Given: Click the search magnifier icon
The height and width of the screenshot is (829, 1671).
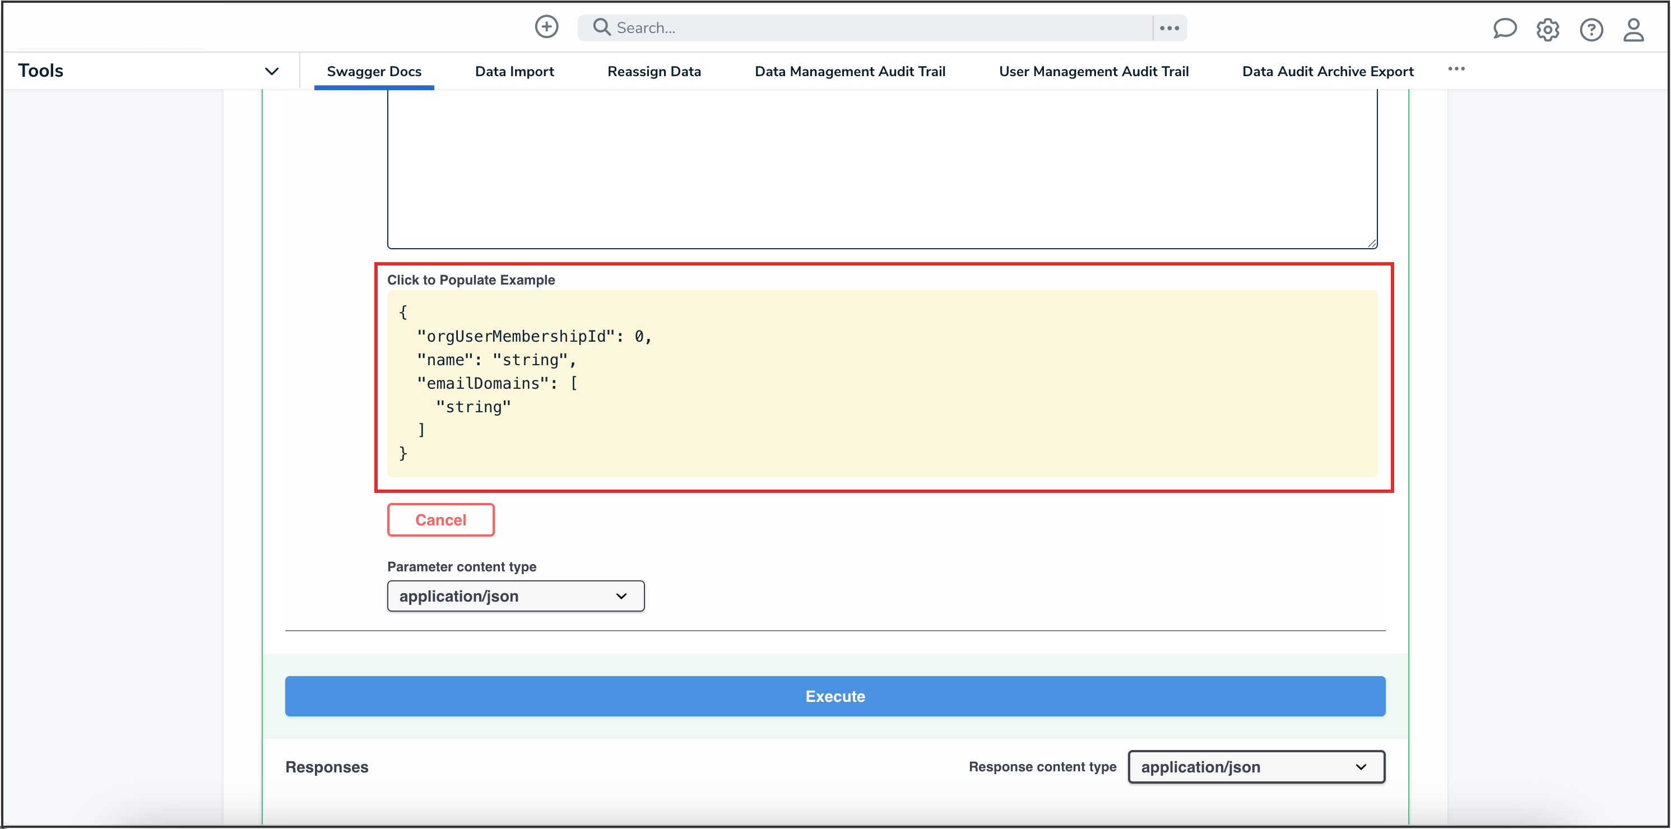Looking at the screenshot, I should (x=601, y=26).
